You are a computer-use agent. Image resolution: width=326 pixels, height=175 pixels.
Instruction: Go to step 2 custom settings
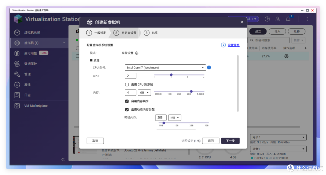coord(125,33)
